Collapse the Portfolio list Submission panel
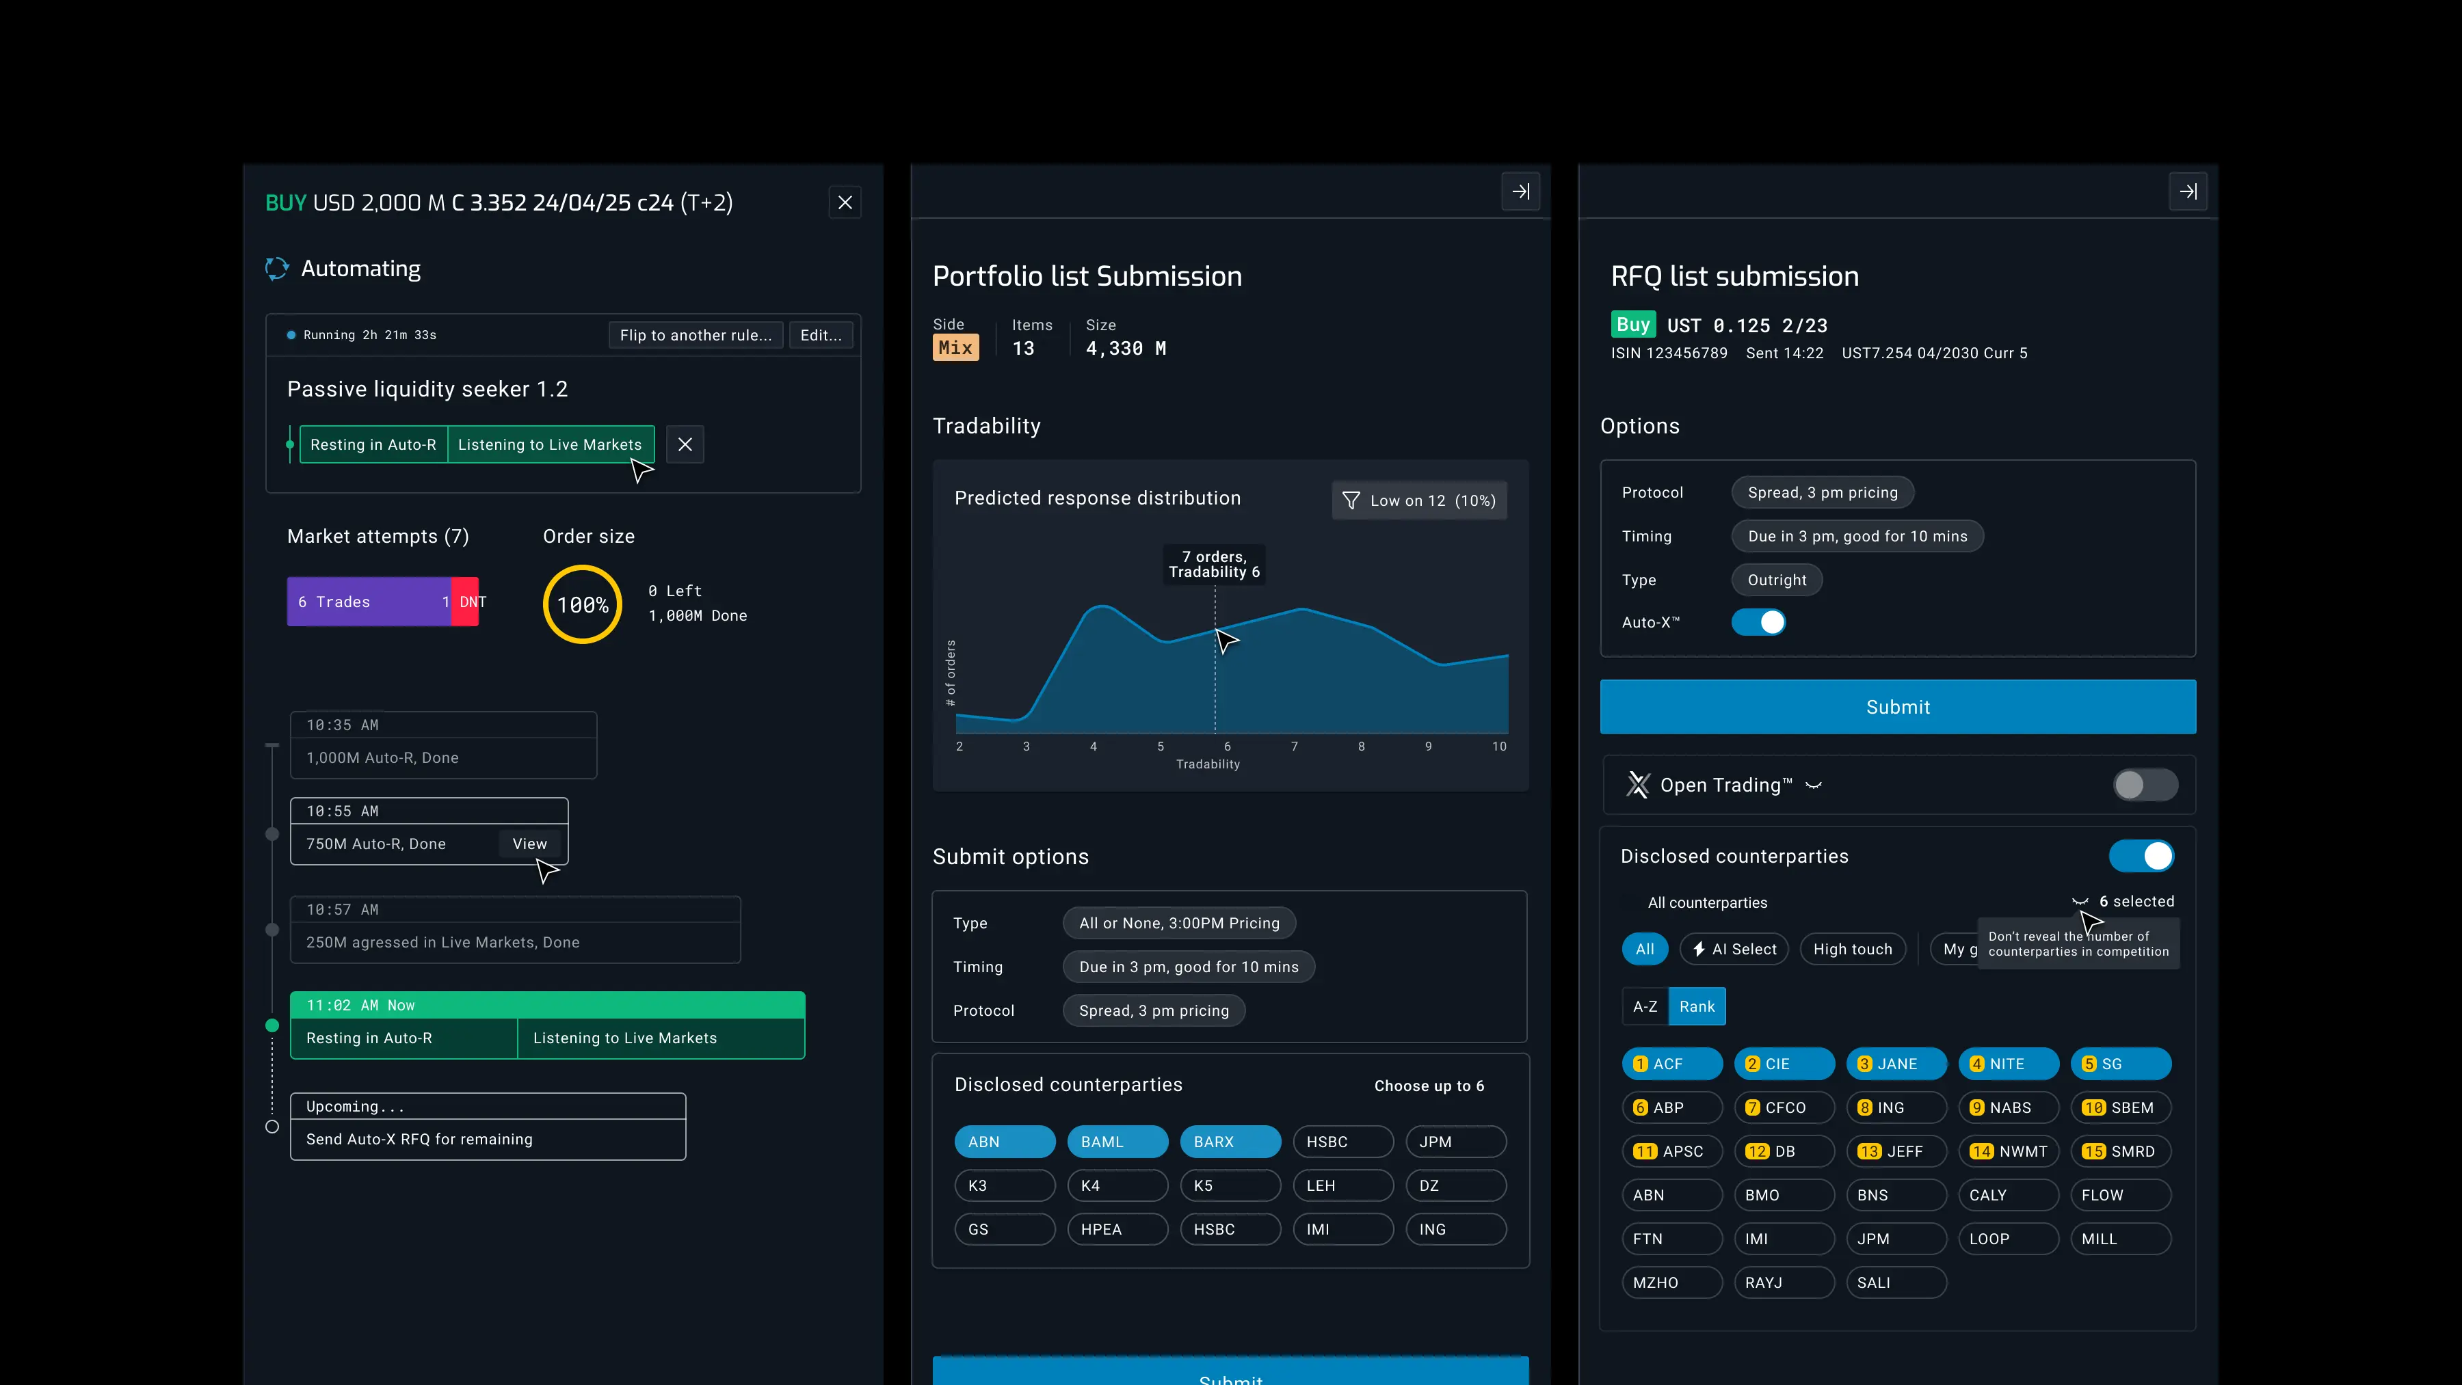2462x1385 pixels. click(x=1520, y=192)
